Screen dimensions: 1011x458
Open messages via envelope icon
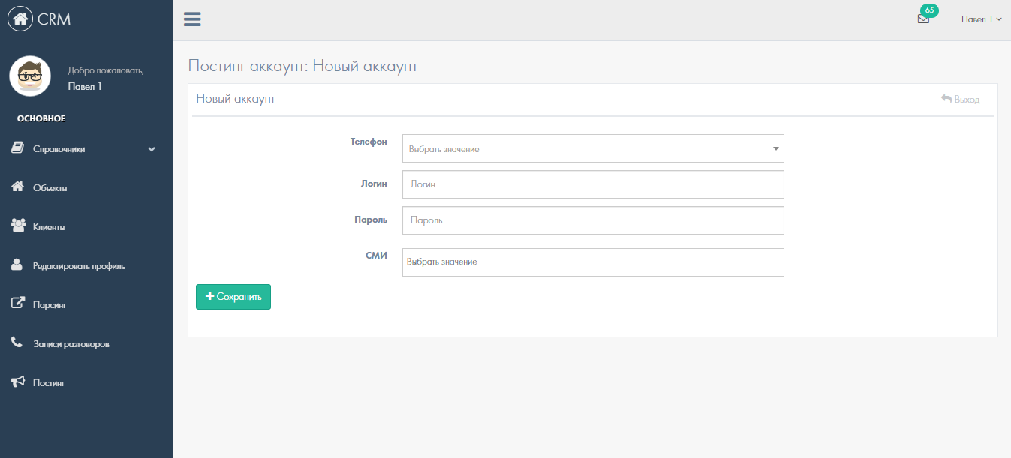click(923, 19)
